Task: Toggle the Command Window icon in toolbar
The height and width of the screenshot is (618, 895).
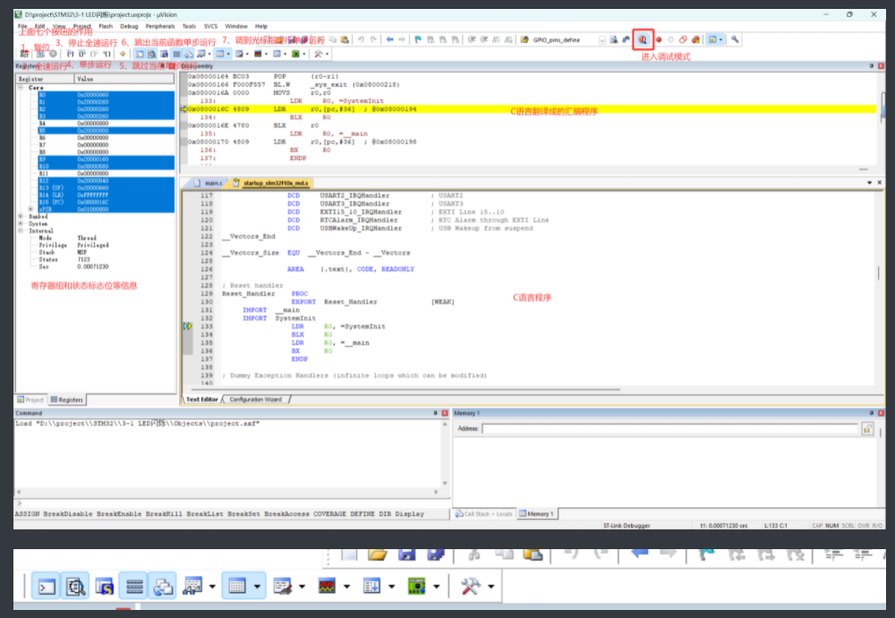Action: tap(140, 54)
